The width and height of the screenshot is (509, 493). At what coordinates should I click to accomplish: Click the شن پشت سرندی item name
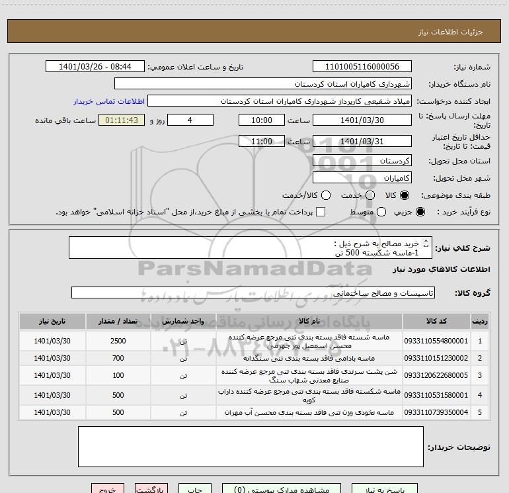coord(309,375)
